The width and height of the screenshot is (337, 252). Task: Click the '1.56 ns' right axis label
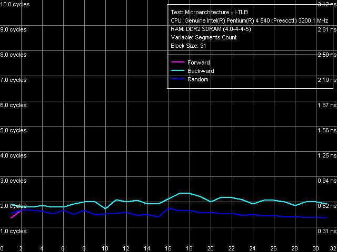[x=327, y=131]
